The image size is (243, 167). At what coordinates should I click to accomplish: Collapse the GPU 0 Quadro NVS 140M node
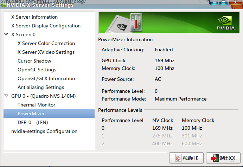[6, 96]
